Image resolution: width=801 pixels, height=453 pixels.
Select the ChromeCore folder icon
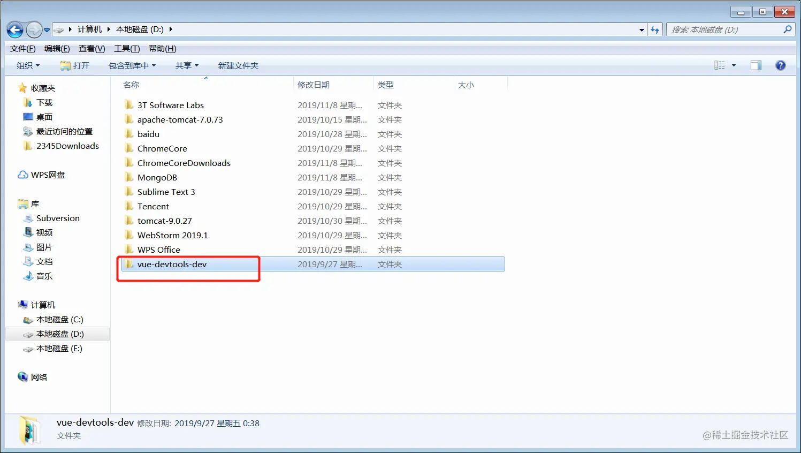click(x=129, y=148)
